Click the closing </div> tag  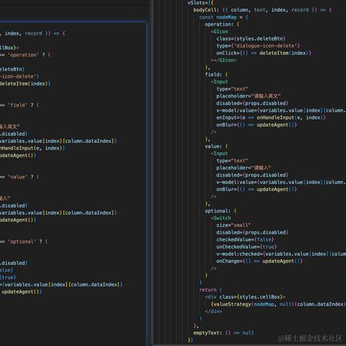pos(214,311)
